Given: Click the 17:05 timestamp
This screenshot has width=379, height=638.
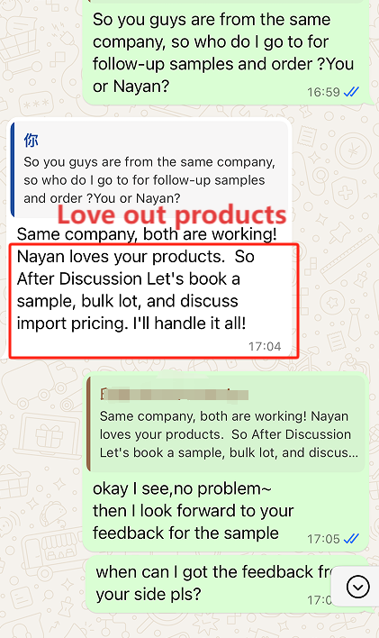Looking at the screenshot, I should point(323,539).
